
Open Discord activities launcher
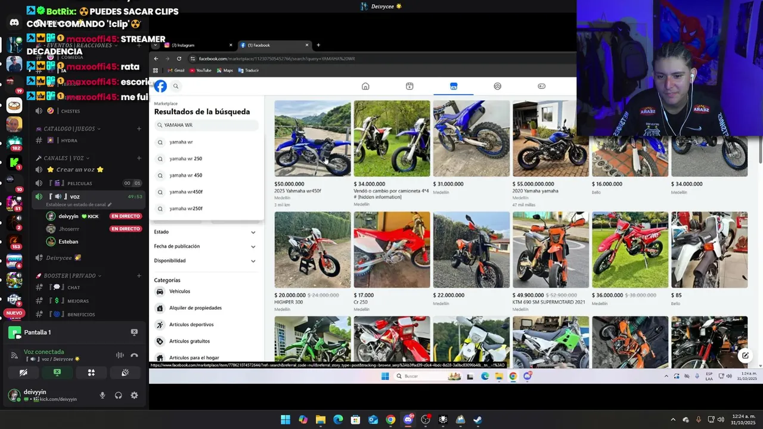[91, 372]
